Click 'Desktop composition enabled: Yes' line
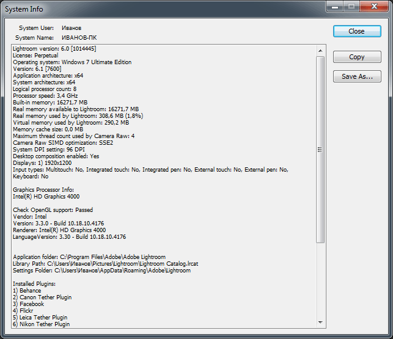Viewport: 393px width, 339px height. [x=56, y=156]
